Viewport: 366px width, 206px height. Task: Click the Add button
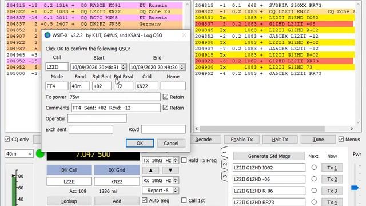point(117,201)
